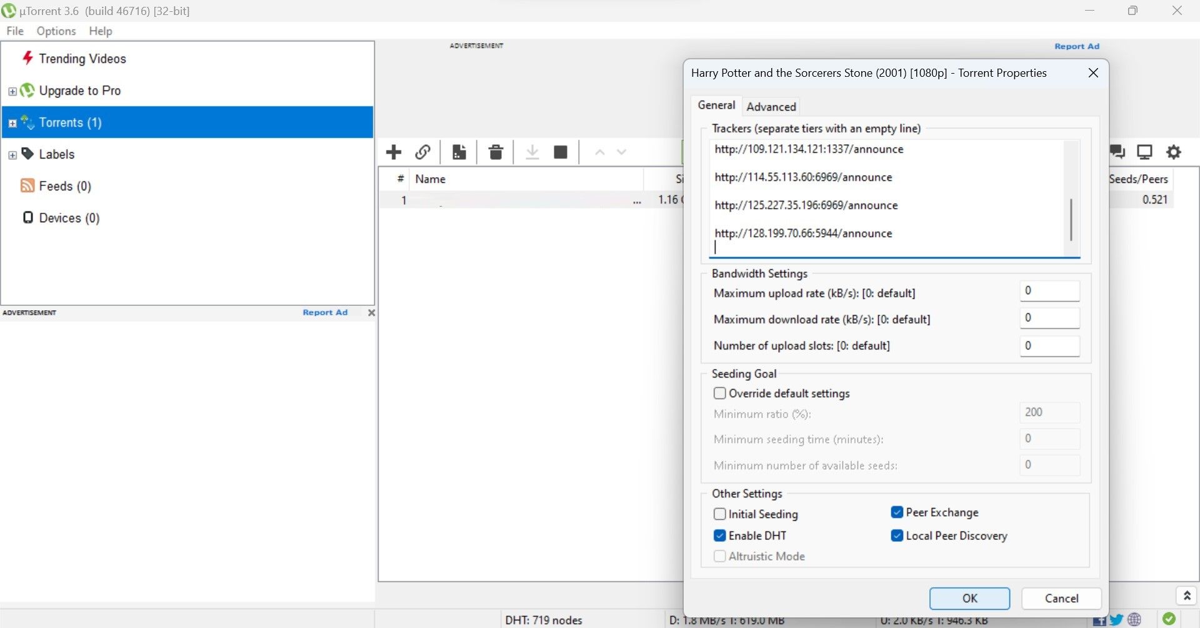The width and height of the screenshot is (1200, 628).
Task: Click the 0.521 Seeds/Peers value
Action: tap(1155, 199)
